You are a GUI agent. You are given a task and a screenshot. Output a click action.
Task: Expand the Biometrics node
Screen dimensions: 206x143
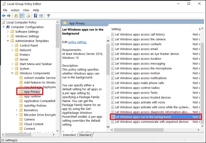pos(16,110)
